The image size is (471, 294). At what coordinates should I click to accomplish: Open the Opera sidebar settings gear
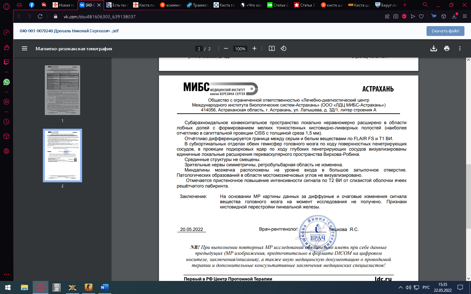(7, 151)
